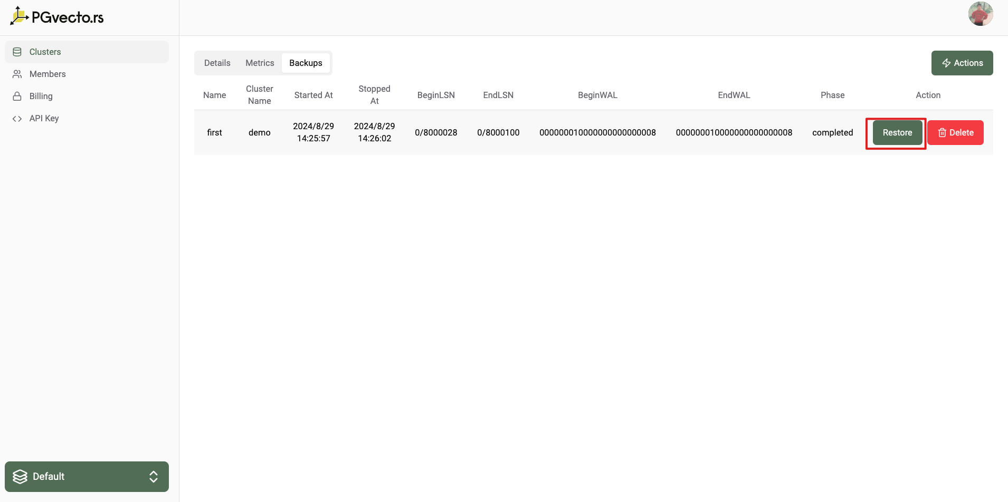This screenshot has height=502, width=1008.
Task: Click the Phase column header
Action: tap(832, 95)
